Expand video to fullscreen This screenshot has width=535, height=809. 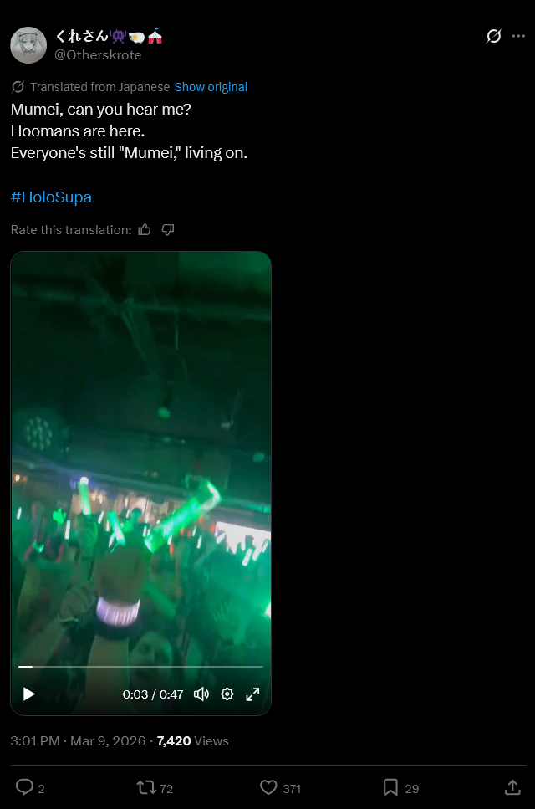(252, 694)
